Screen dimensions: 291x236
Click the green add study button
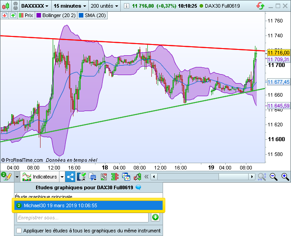(155, 218)
